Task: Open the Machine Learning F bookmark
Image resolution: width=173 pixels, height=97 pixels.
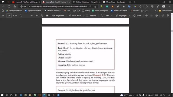Action: [x=53, y=11]
